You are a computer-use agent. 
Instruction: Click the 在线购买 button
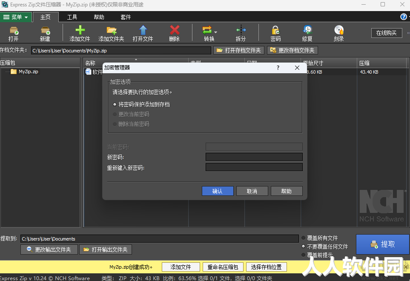tap(387, 33)
